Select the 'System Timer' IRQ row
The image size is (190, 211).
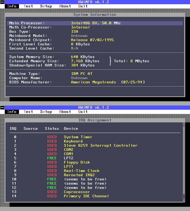click(x=95, y=137)
